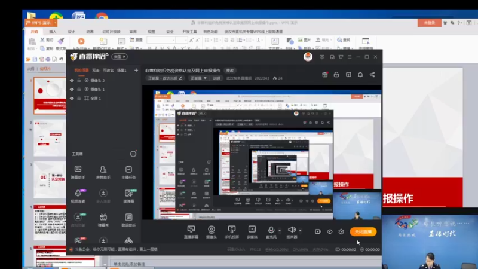Collapse the 工具箱 toolbox panel

click(x=133, y=154)
